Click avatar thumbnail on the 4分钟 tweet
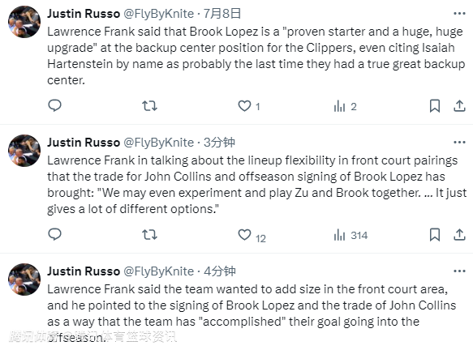This screenshot has width=473, height=350. point(24,280)
